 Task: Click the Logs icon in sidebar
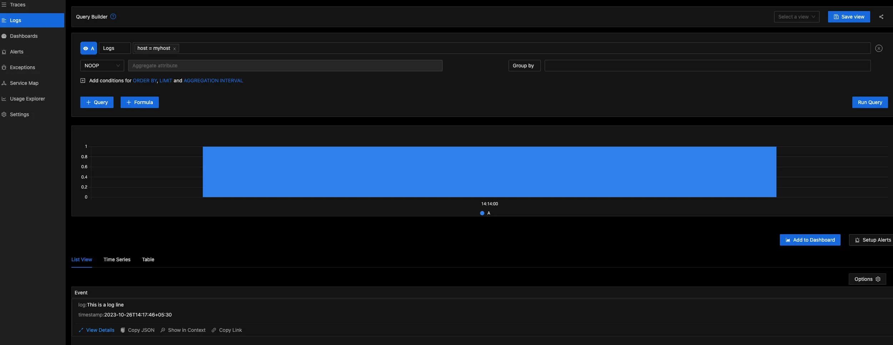(4, 20)
